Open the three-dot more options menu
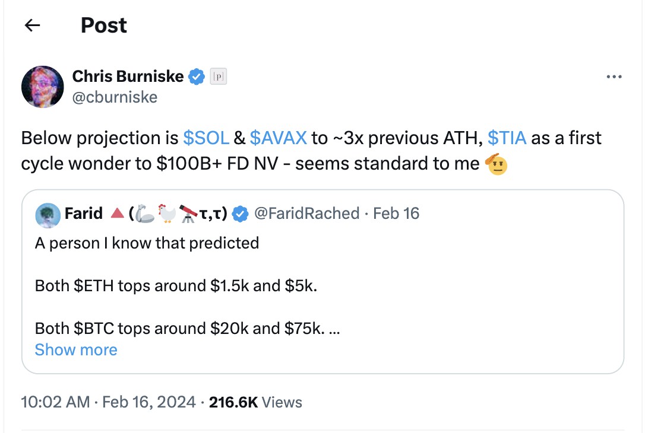645x433 pixels. 614,77
